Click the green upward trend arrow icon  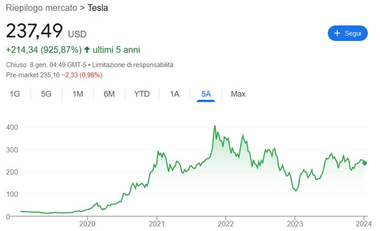[87, 49]
